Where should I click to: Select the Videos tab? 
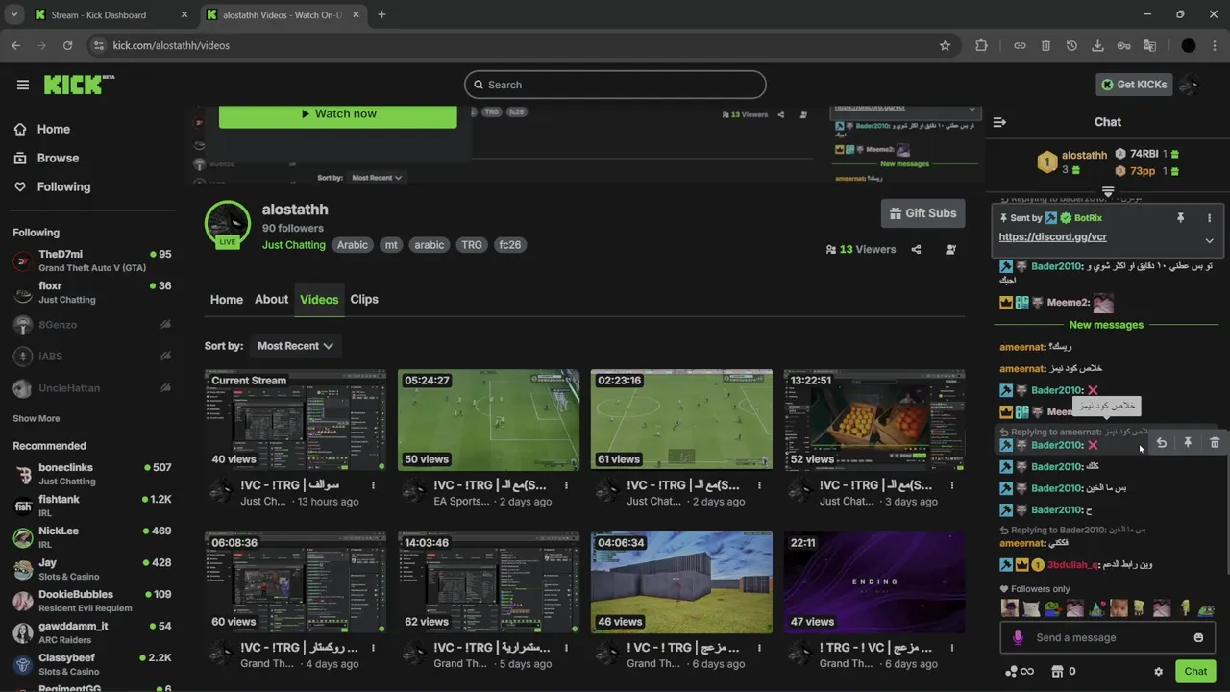click(319, 299)
